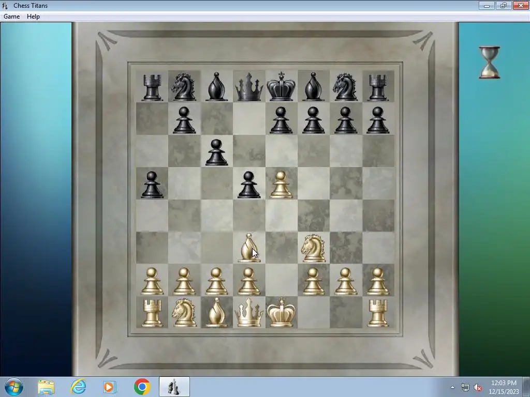The height and width of the screenshot is (397, 530).
Task: Click the Chess Titans taskbar button
Action: pyautogui.click(x=174, y=387)
